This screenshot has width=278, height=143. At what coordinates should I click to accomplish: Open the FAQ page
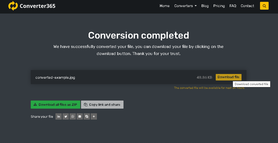[x=233, y=6]
